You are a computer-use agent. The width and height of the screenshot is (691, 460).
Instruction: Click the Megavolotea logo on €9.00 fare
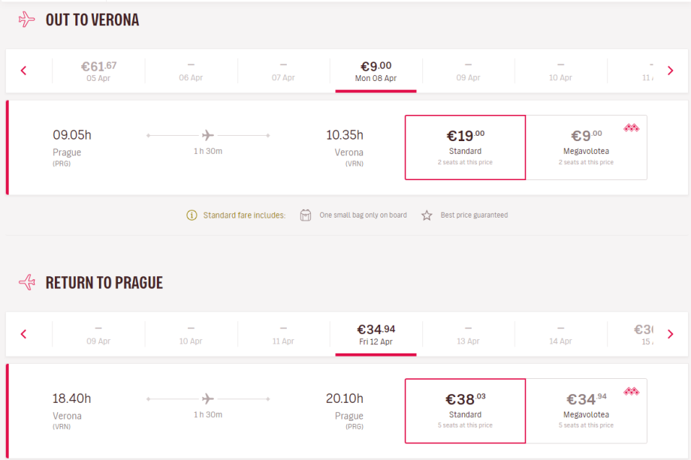[x=631, y=128]
